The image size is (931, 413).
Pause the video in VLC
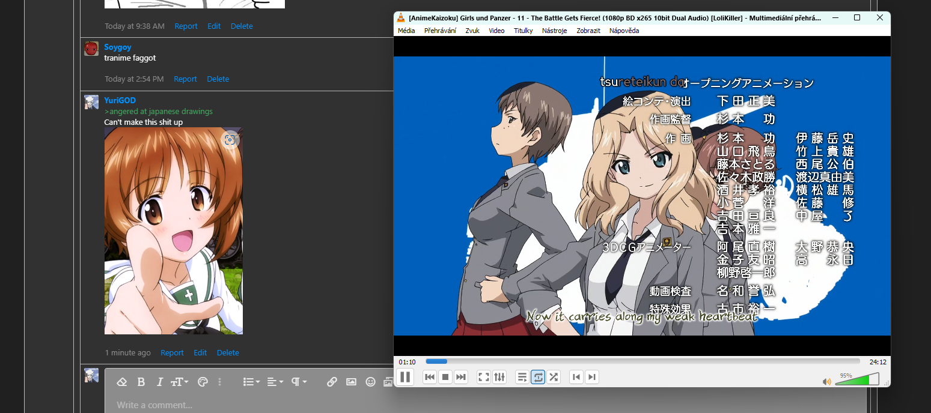click(405, 377)
